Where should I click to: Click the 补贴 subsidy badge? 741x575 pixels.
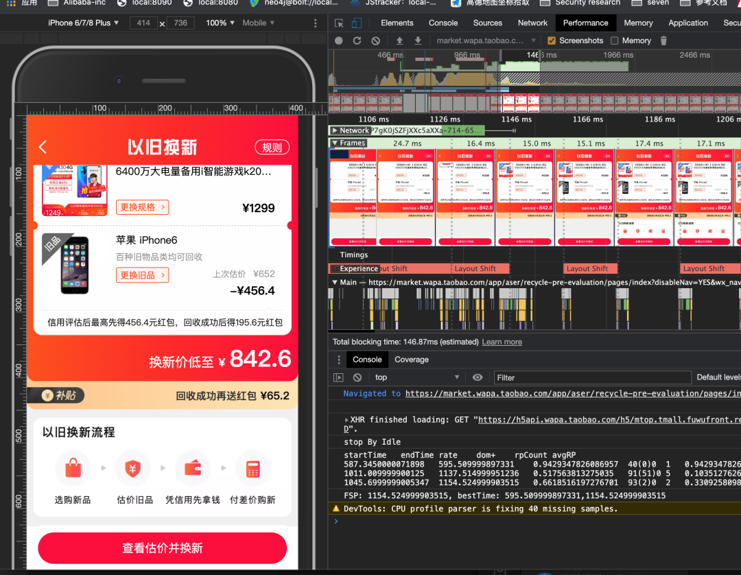[x=56, y=395]
